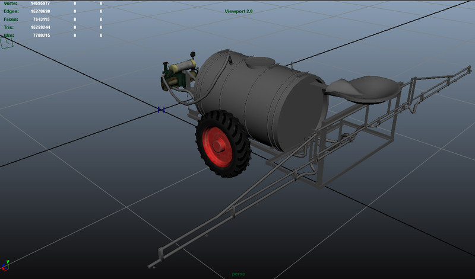The width and height of the screenshot is (475, 279).
Task: Click the Viewport 2.0 renderer label
Action: tap(239, 11)
